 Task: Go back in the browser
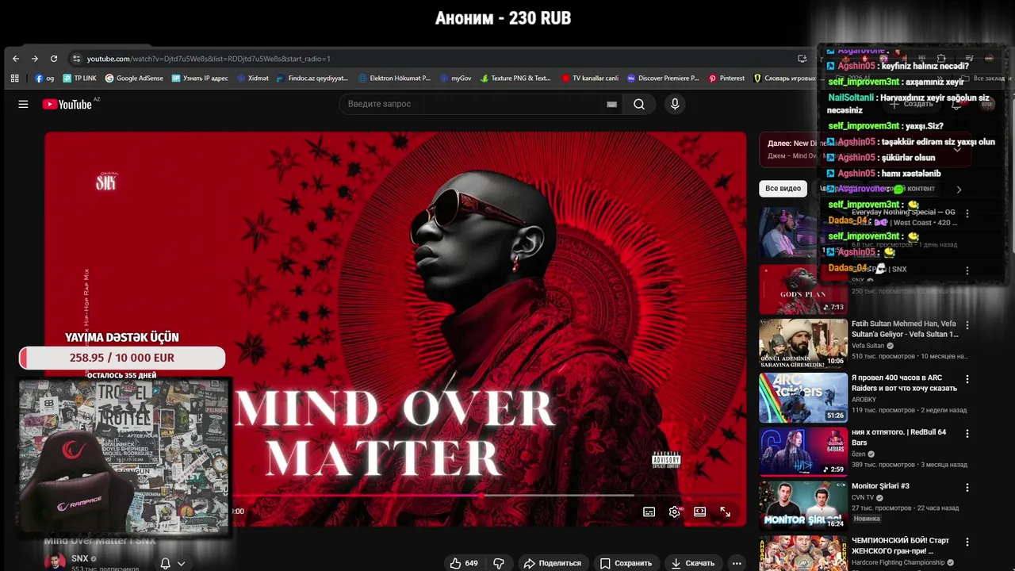point(15,59)
